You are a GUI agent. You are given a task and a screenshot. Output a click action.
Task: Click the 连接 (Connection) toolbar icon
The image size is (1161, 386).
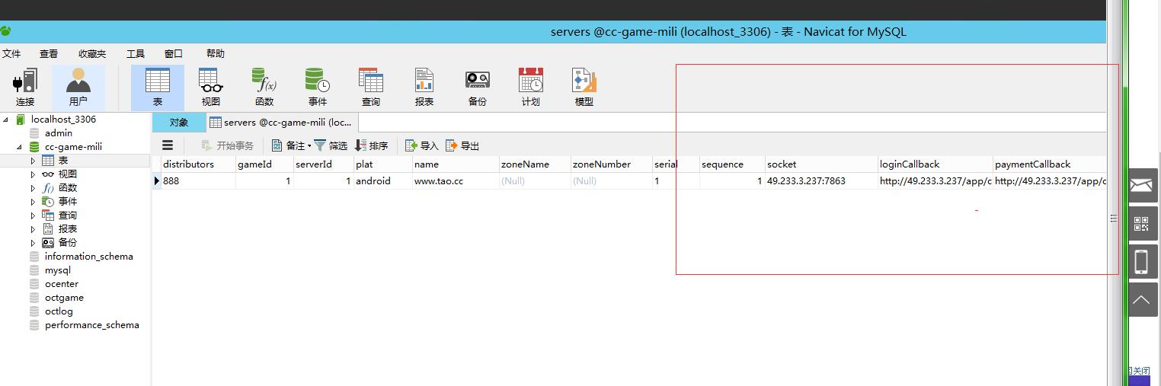click(x=25, y=87)
